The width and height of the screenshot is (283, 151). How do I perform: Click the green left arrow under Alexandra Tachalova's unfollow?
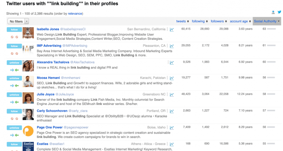(x=17, y=70)
